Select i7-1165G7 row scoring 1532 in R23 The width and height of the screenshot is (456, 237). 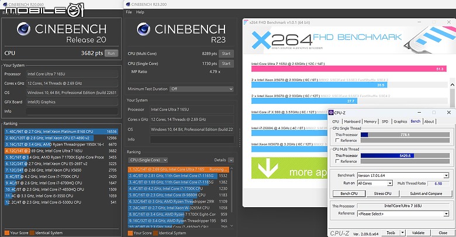[178, 176]
